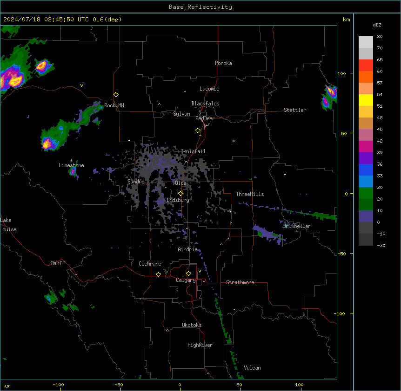Click the Strathmore label

[x=240, y=282]
